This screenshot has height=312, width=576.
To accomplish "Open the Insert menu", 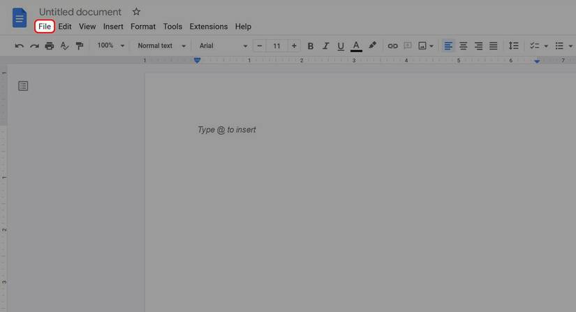I will click(x=113, y=27).
